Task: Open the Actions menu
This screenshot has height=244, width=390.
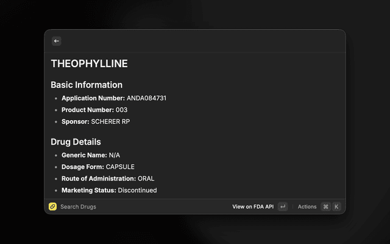Action: (x=307, y=207)
